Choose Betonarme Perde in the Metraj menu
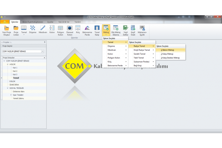 click(x=115, y=65)
